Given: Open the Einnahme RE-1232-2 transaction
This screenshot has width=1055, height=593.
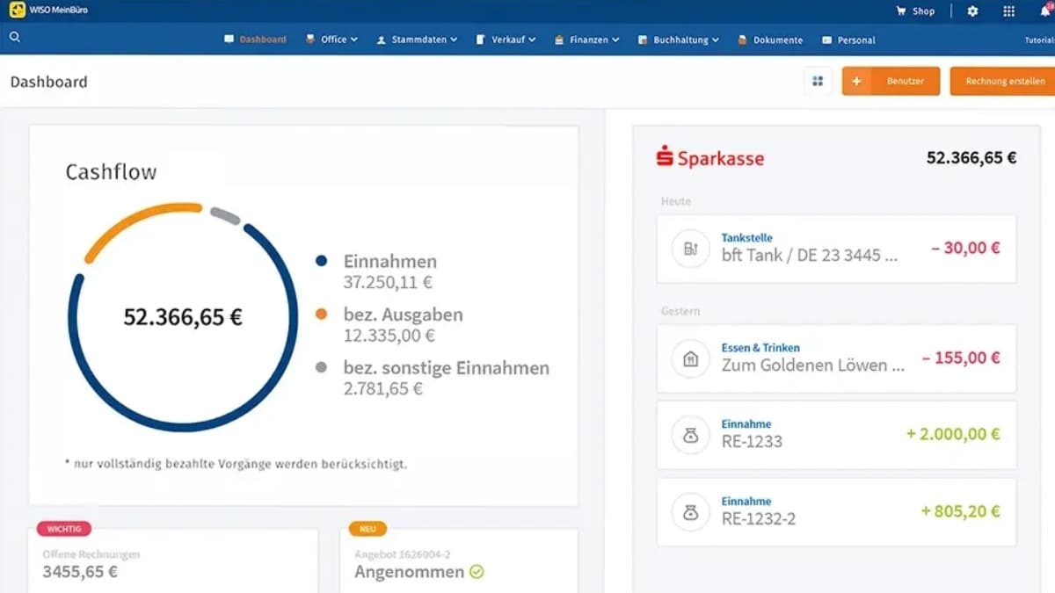Looking at the screenshot, I should point(836,512).
